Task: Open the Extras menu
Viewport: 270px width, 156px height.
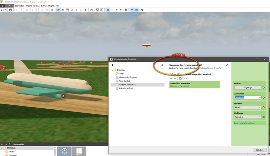Action: [44, 6]
